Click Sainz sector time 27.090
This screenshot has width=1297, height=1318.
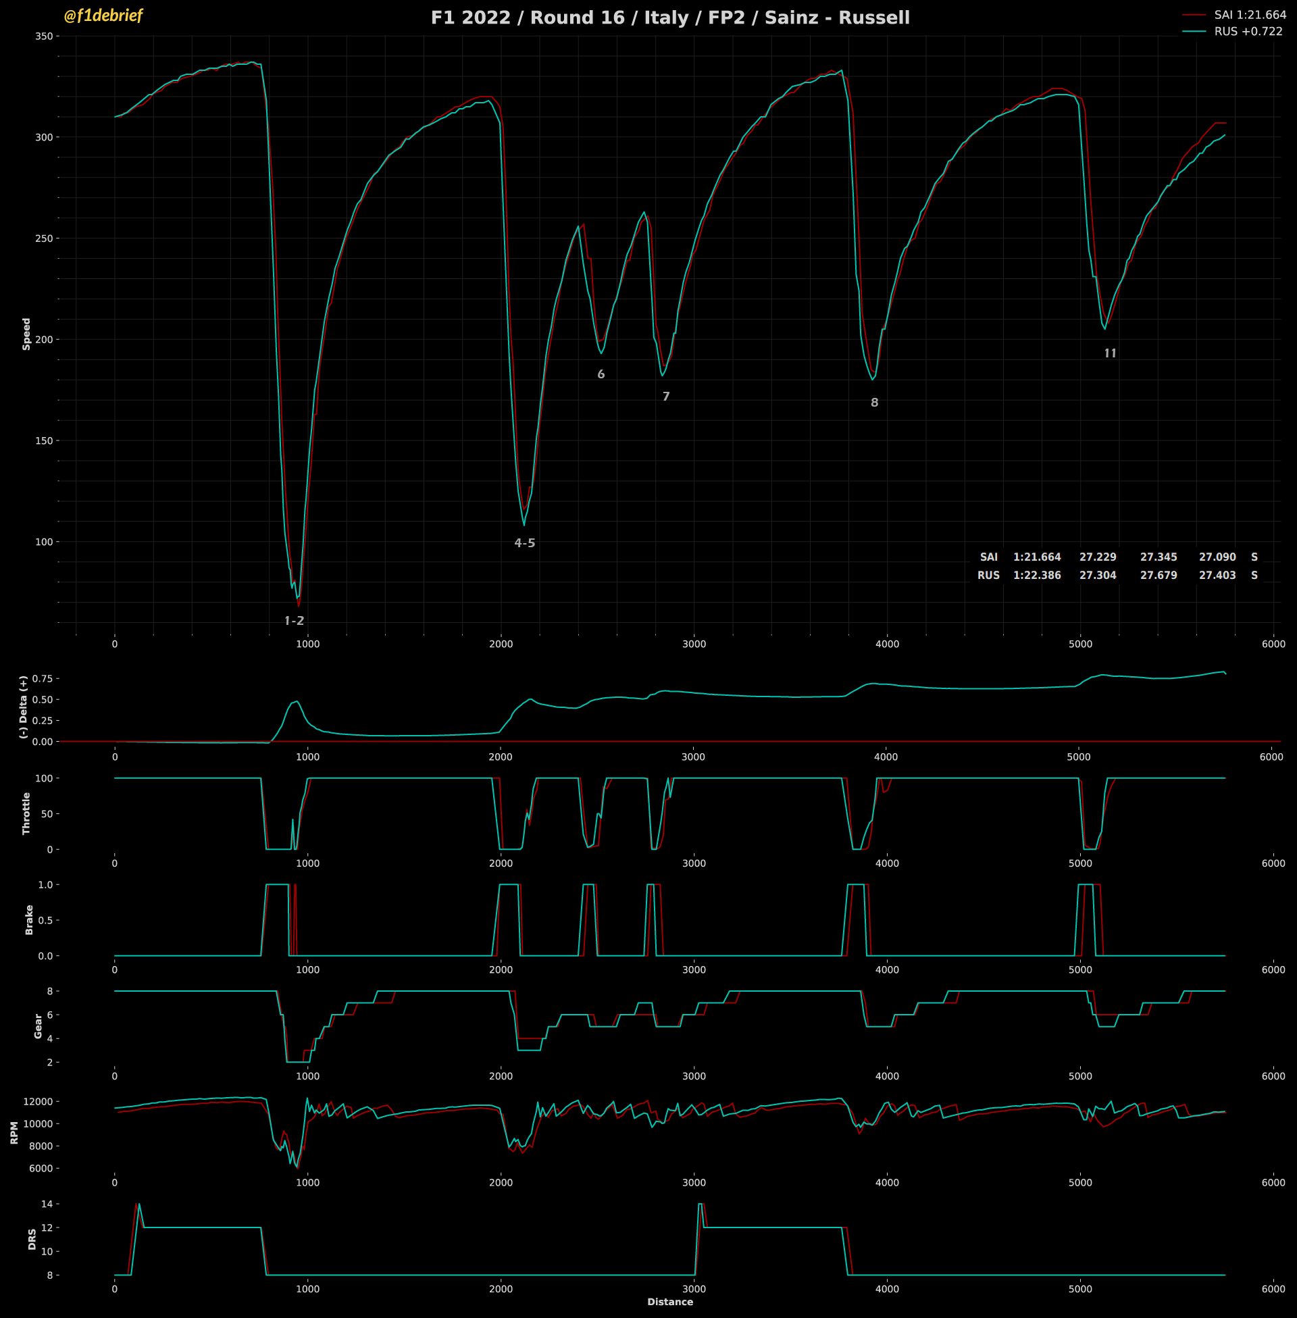(1217, 557)
